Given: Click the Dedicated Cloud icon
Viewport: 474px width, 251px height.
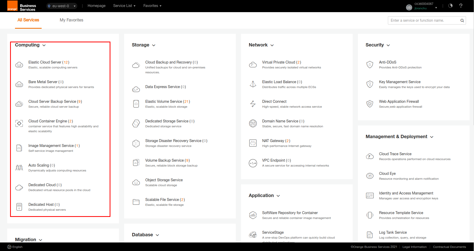Looking at the screenshot, I should tap(19, 187).
